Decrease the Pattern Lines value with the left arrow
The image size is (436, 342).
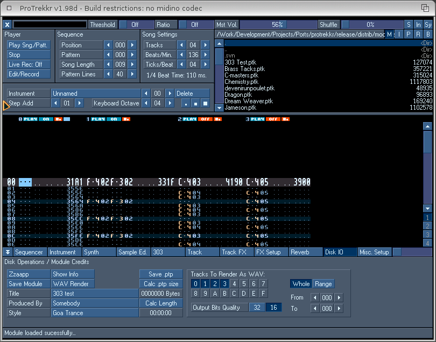(108, 74)
